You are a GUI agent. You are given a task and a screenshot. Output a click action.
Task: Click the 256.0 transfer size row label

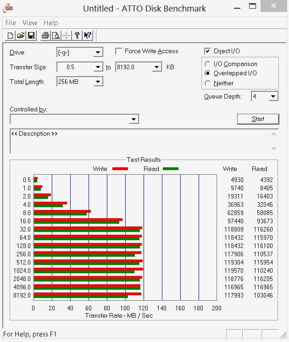23,254
